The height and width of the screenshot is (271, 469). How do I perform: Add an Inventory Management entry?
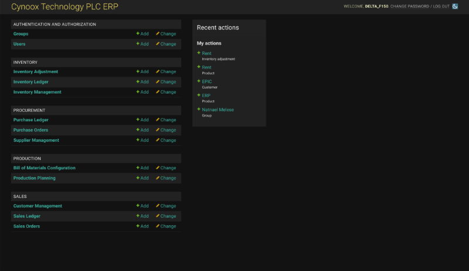click(142, 92)
